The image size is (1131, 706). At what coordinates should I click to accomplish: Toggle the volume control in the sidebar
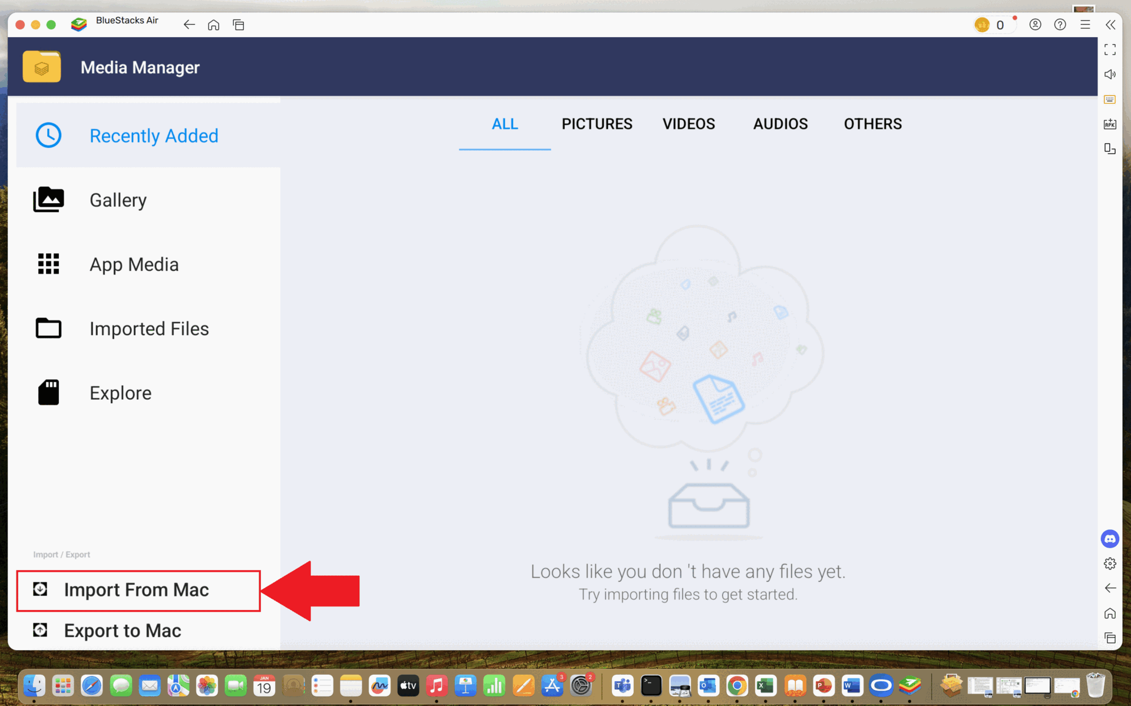click(x=1110, y=74)
